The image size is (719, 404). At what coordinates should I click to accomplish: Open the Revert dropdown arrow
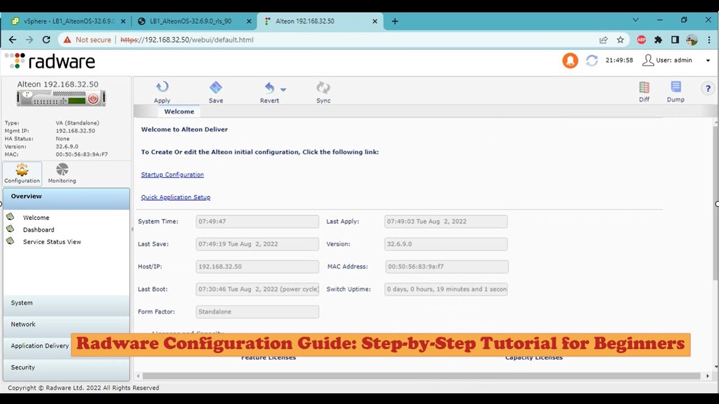(283, 90)
